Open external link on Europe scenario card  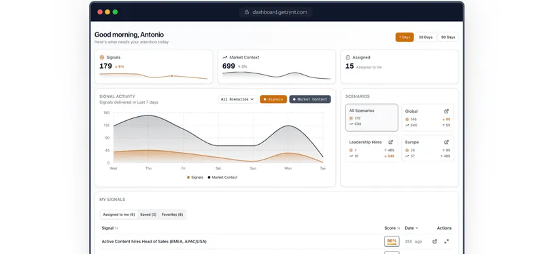click(446, 142)
